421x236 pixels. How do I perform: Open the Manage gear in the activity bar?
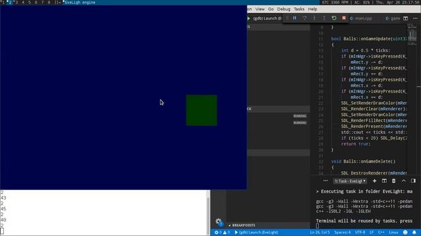pos(219,222)
